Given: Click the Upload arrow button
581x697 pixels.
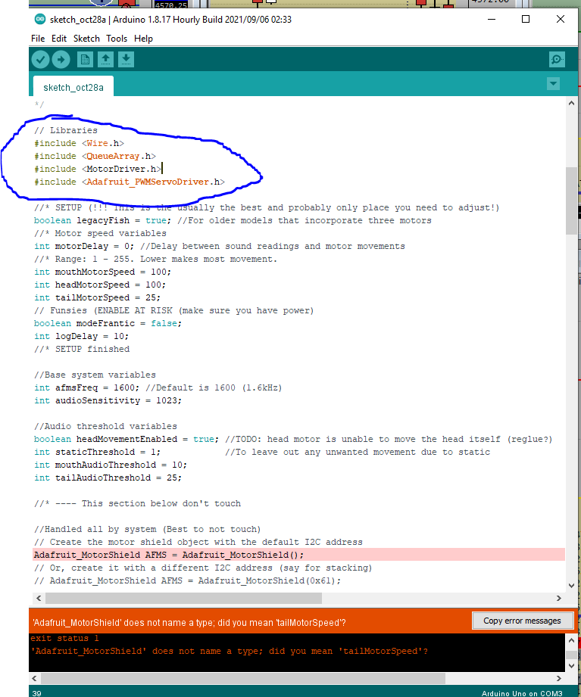Looking at the screenshot, I should point(61,60).
